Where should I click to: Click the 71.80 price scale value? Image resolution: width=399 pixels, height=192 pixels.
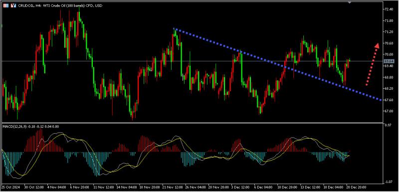[x=390, y=21]
